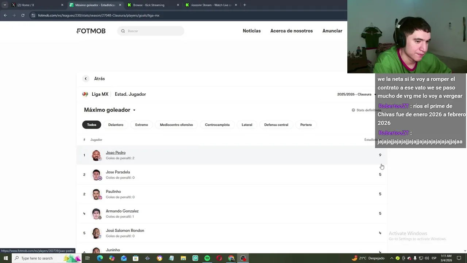The image size is (467, 263).
Task: Filter by Delantero position
Action: [116, 125]
